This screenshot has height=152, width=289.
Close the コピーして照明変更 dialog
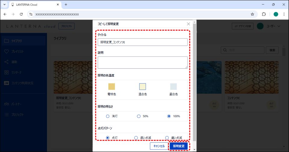click(188, 24)
